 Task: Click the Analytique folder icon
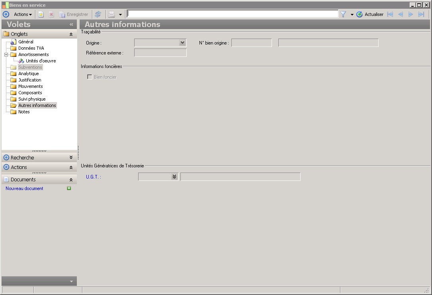coord(13,74)
